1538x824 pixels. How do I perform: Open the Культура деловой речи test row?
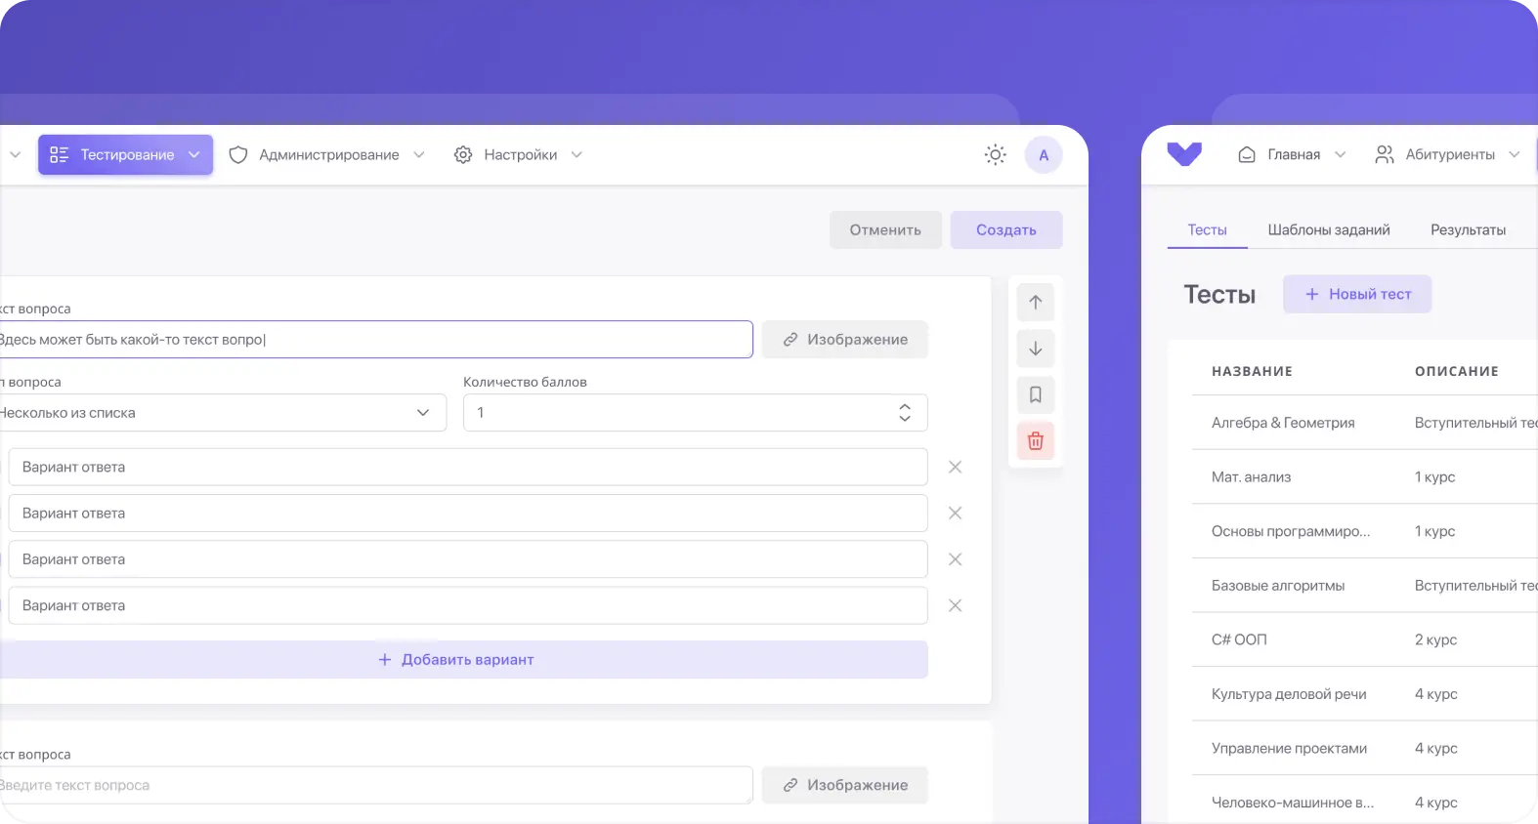pos(1365,694)
